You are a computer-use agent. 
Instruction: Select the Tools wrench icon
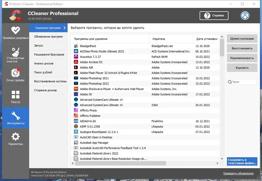15,116
